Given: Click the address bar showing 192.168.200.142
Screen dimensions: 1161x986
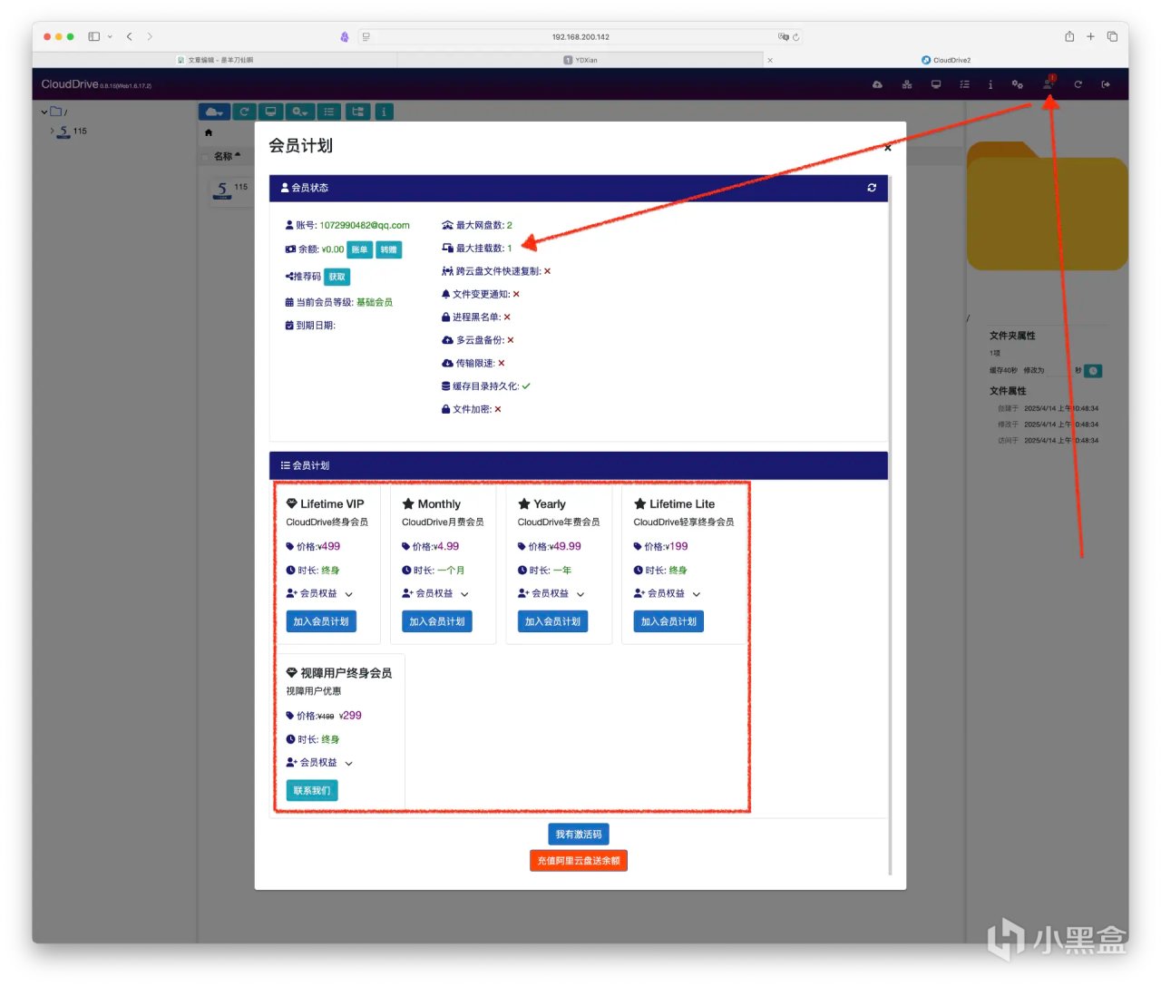Looking at the screenshot, I should [580, 37].
